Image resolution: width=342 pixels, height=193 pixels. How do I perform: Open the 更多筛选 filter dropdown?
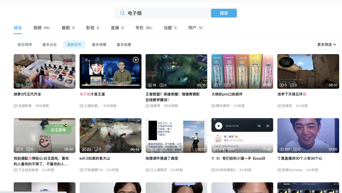pyautogui.click(x=327, y=44)
